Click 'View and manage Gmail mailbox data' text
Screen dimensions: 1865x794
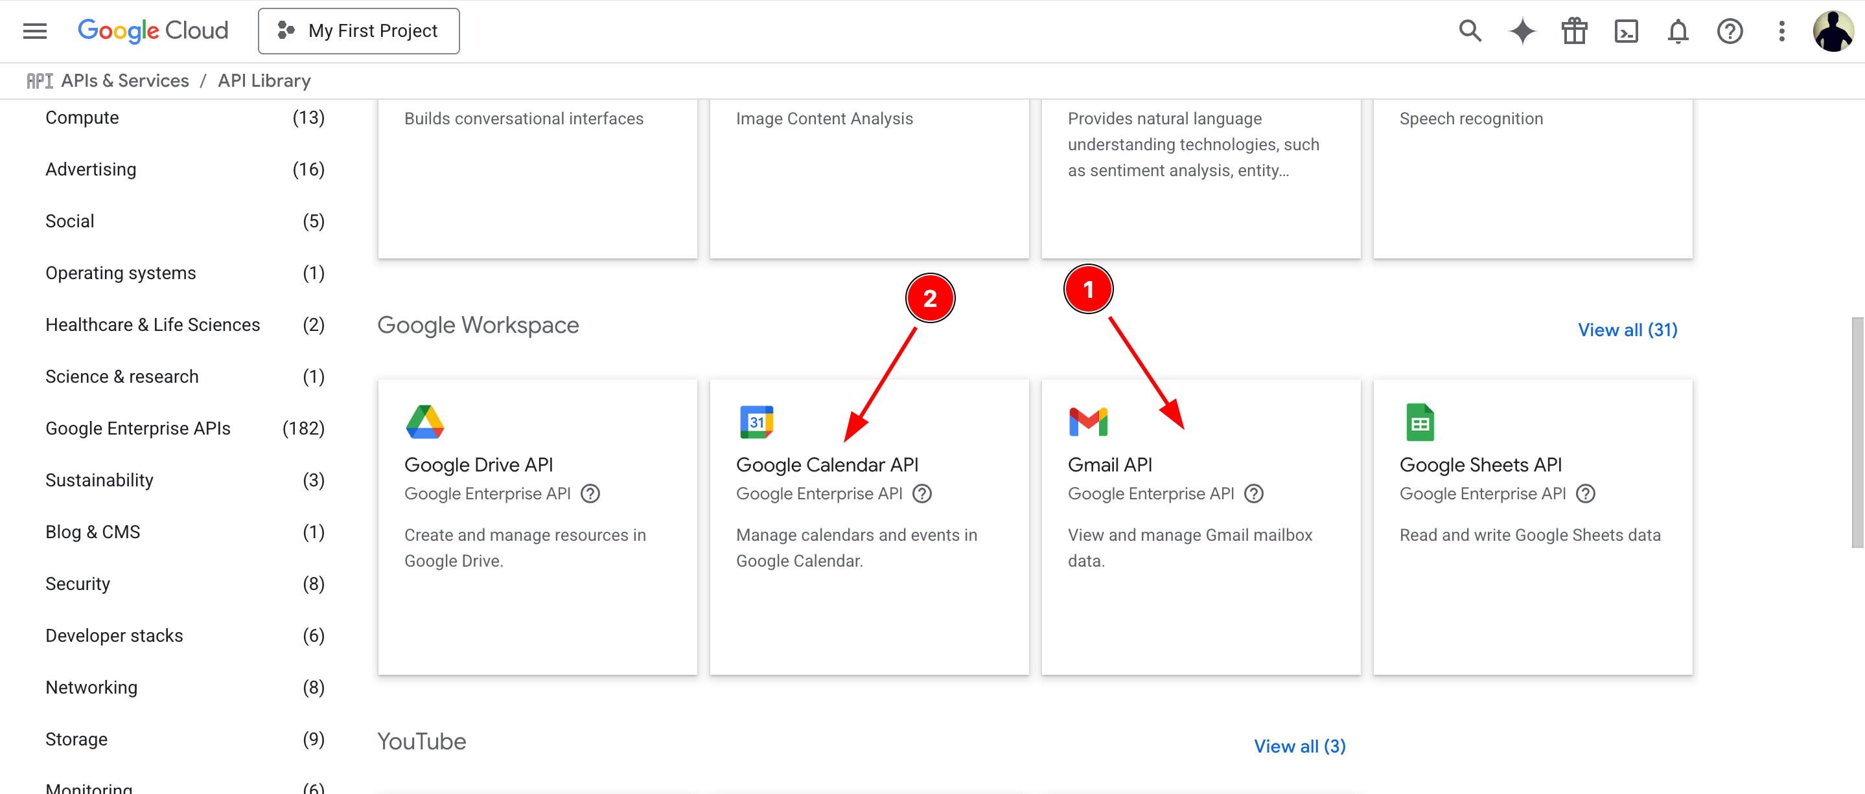(x=1190, y=548)
